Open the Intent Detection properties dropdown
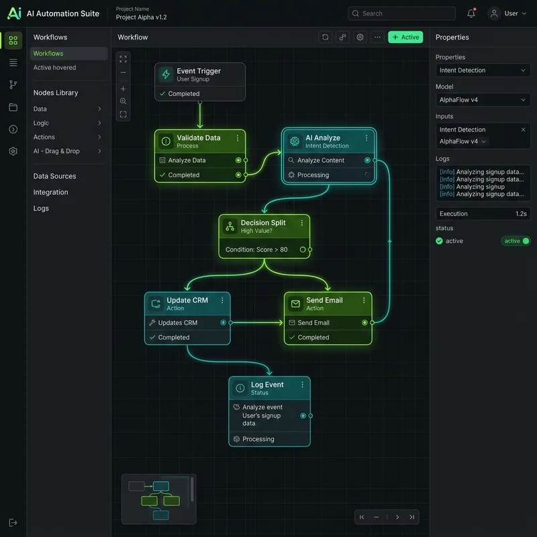The image size is (537, 537). (483, 70)
